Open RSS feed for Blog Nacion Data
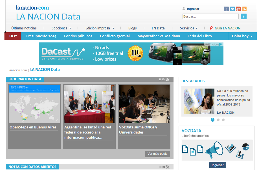Viewport: 259px width, 172px height. [x=164, y=79]
